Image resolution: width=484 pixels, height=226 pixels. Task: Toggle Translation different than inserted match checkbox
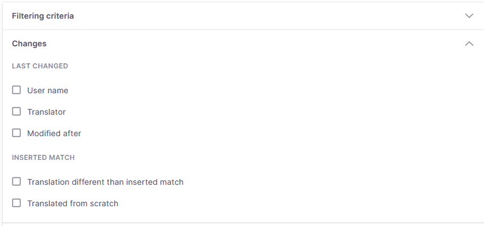16,182
